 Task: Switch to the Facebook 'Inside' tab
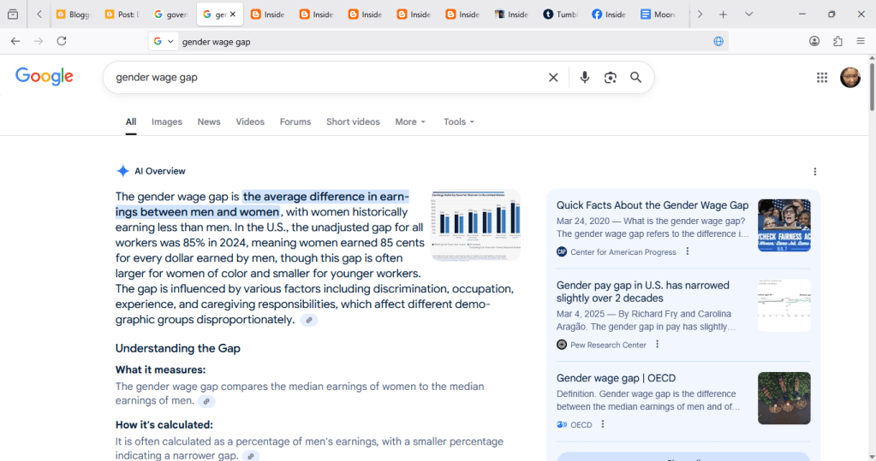click(x=609, y=15)
